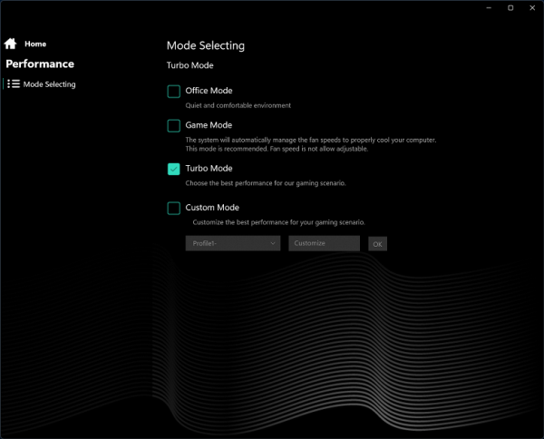Maximize the application window
Screen dimensions: 544x439
point(510,8)
